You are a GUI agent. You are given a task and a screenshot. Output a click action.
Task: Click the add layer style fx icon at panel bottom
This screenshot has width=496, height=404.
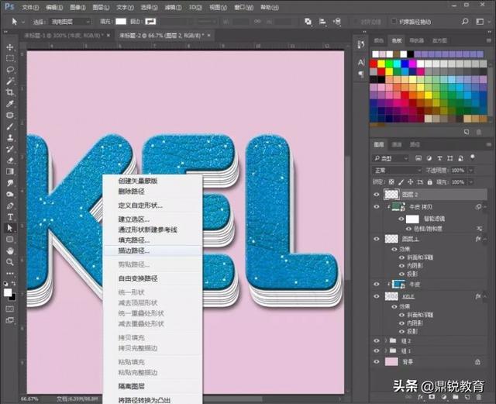tap(420, 397)
